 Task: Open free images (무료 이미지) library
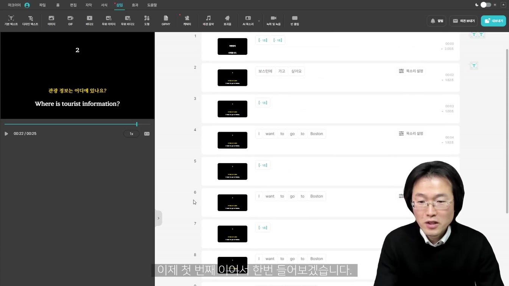tap(109, 20)
